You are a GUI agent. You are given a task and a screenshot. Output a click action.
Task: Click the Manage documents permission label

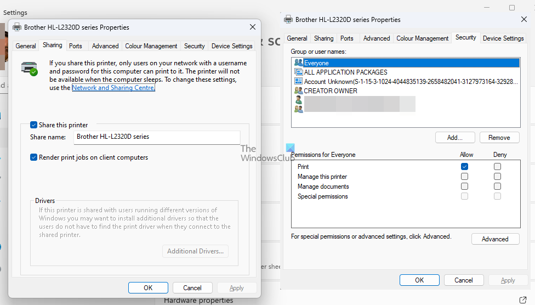[323, 187]
